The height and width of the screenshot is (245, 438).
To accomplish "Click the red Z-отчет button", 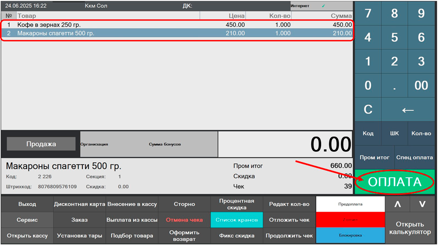I will [x=350, y=220].
